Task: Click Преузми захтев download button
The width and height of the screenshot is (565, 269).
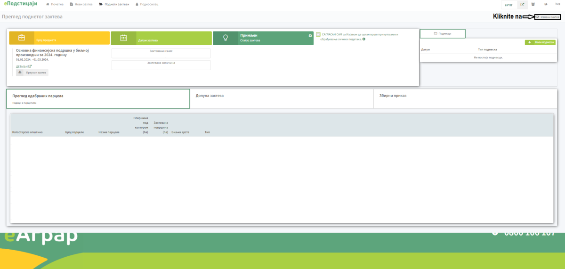Action: 32,73
